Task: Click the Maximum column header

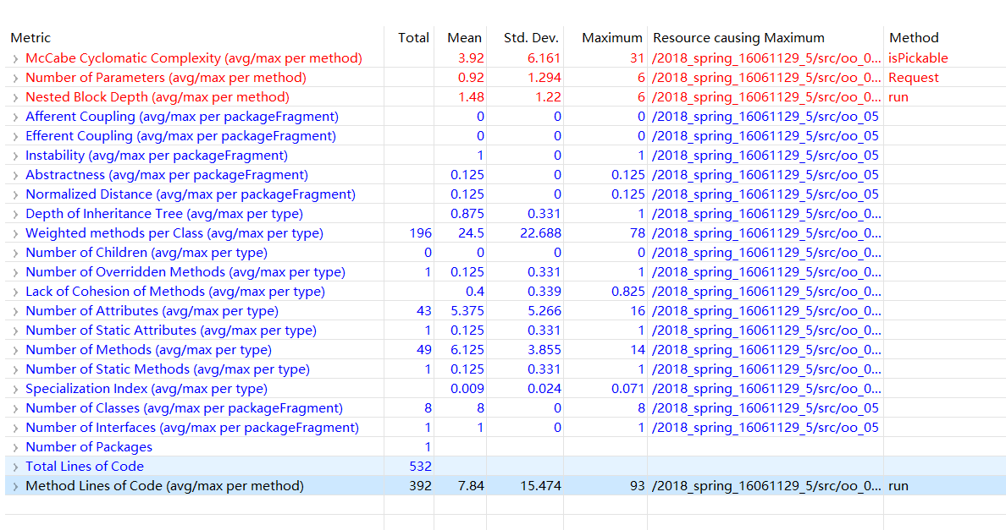Action: (x=612, y=38)
